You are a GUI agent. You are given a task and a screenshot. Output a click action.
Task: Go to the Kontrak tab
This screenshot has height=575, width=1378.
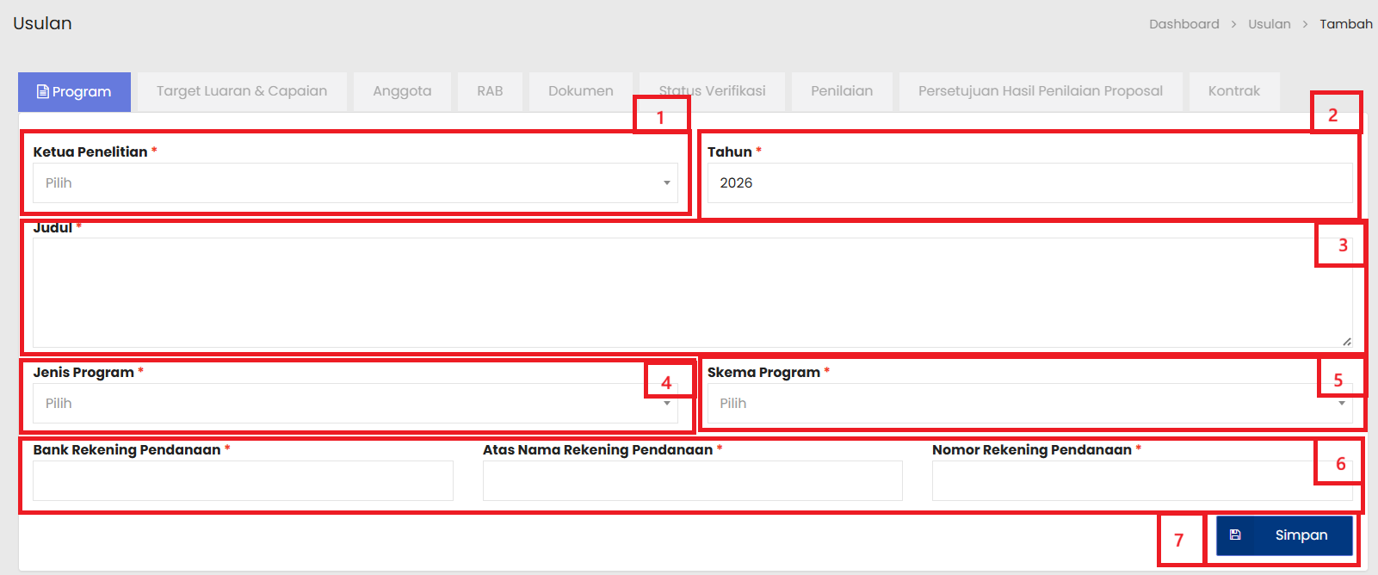1233,91
